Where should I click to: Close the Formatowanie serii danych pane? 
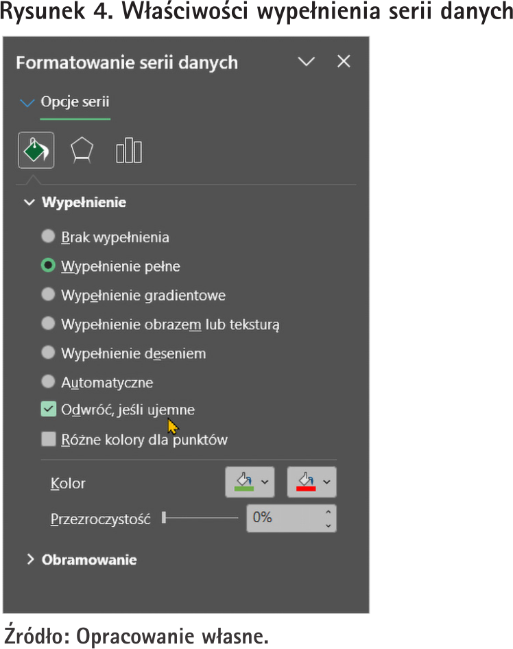click(x=344, y=62)
